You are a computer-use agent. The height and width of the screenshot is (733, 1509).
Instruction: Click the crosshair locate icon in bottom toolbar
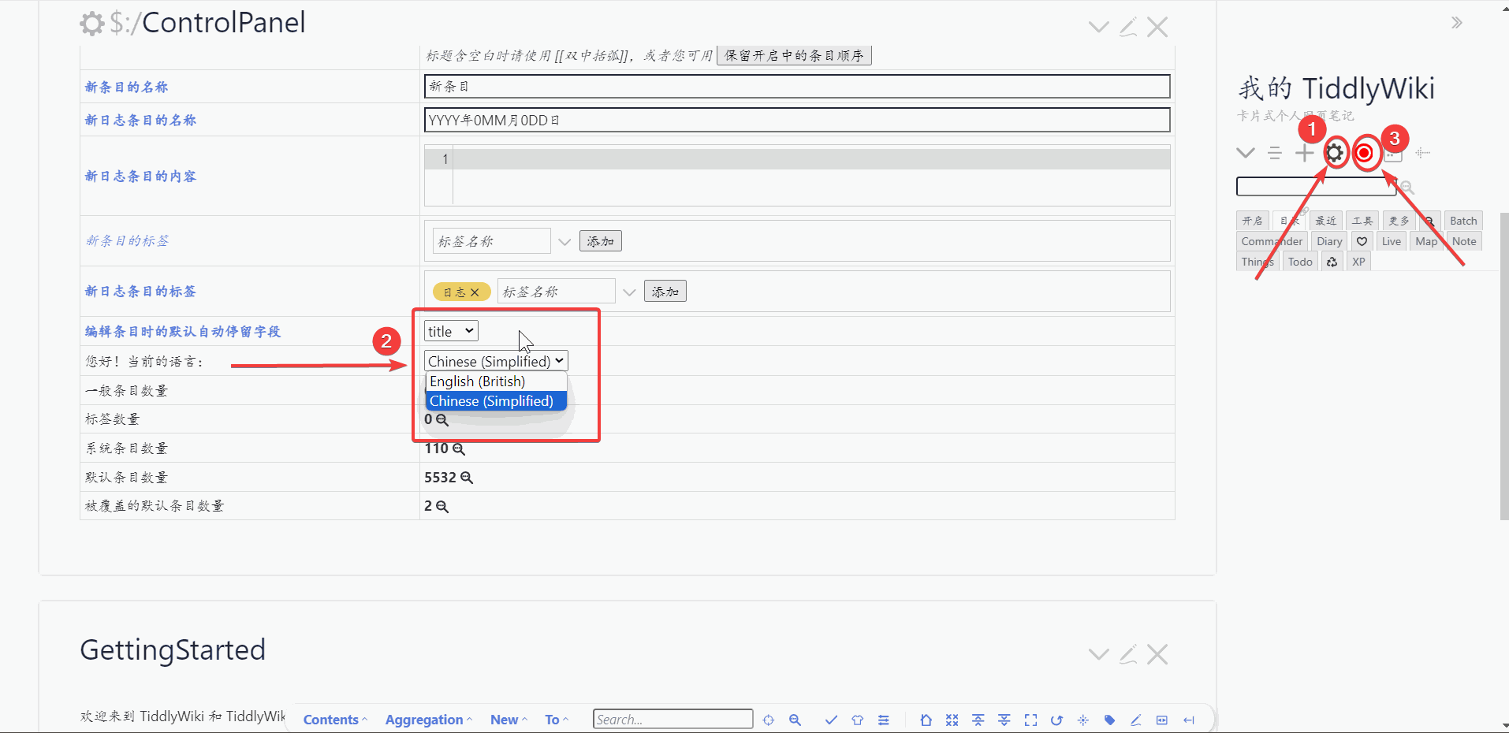point(769,720)
